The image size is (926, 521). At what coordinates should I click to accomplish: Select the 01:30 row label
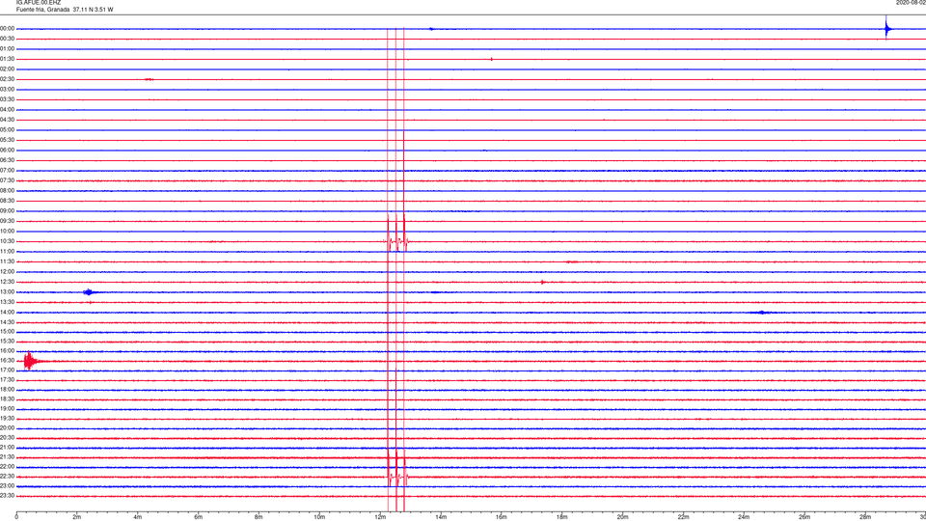7,59
